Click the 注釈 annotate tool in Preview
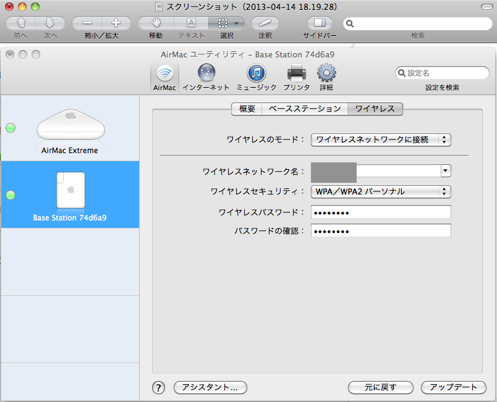Screen dimensions: 497x402 (265, 23)
